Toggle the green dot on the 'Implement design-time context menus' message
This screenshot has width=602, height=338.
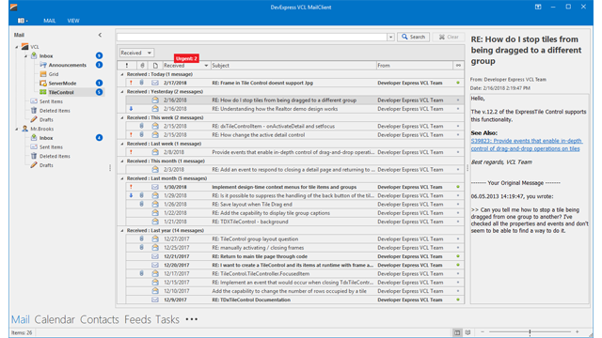[458, 187]
